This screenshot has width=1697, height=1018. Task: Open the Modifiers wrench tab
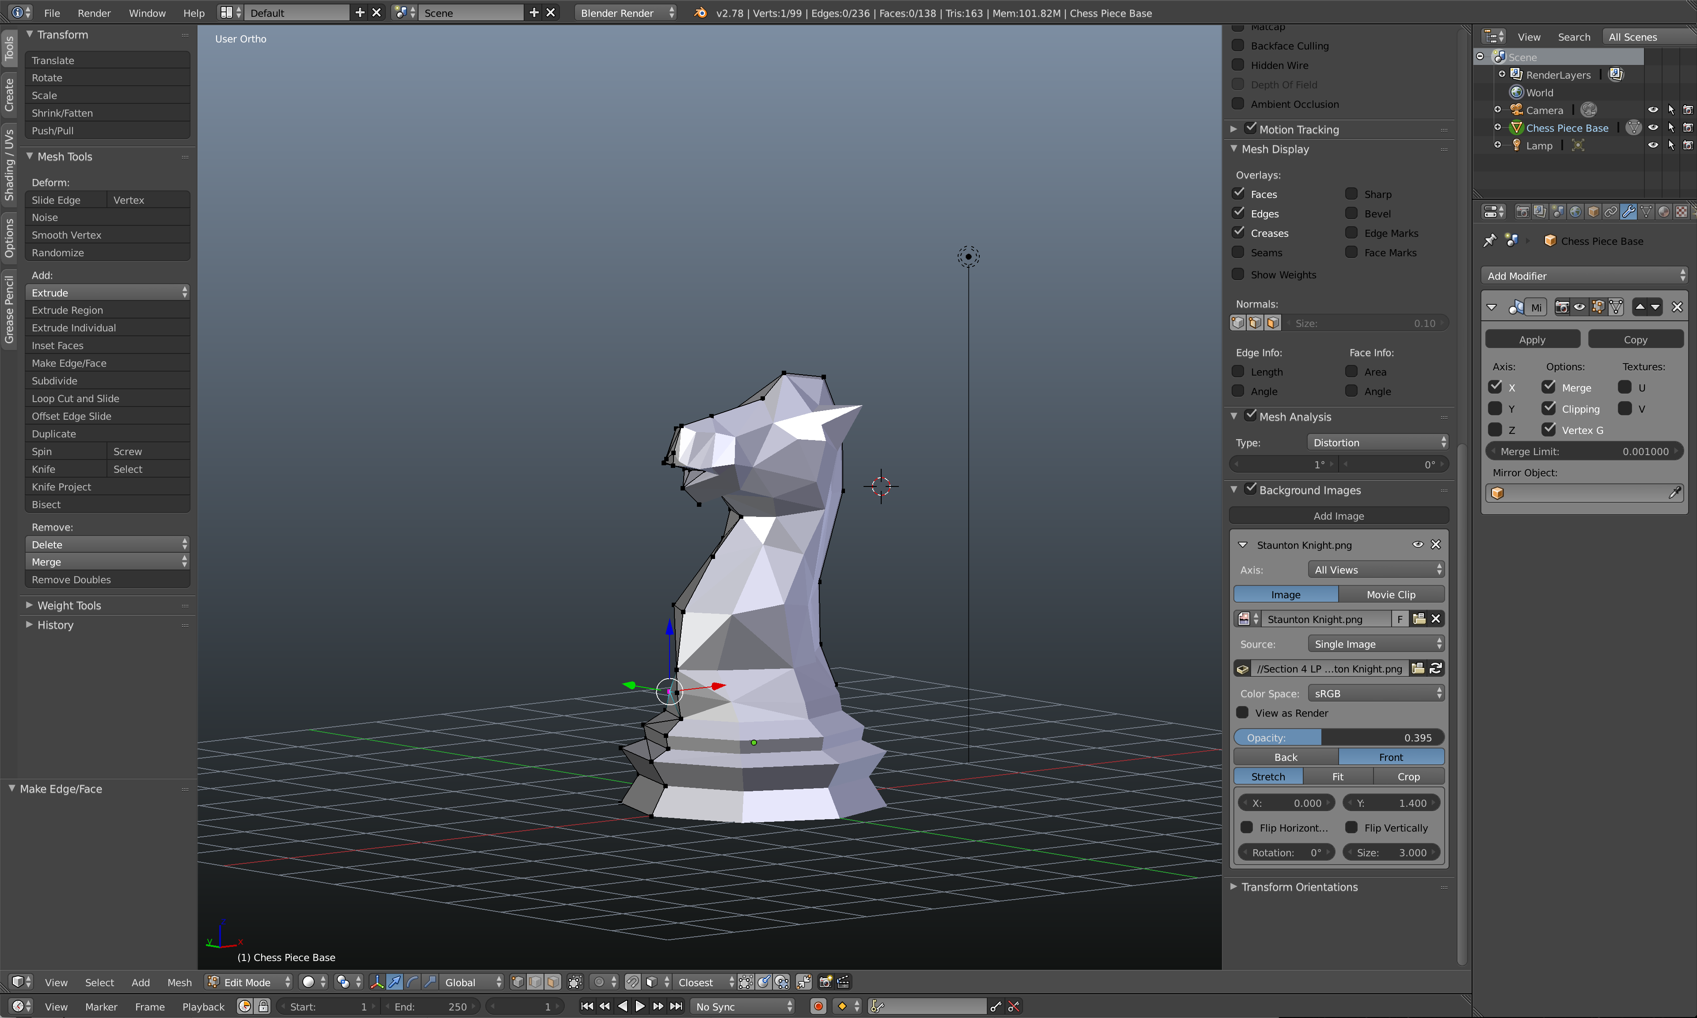click(1629, 212)
